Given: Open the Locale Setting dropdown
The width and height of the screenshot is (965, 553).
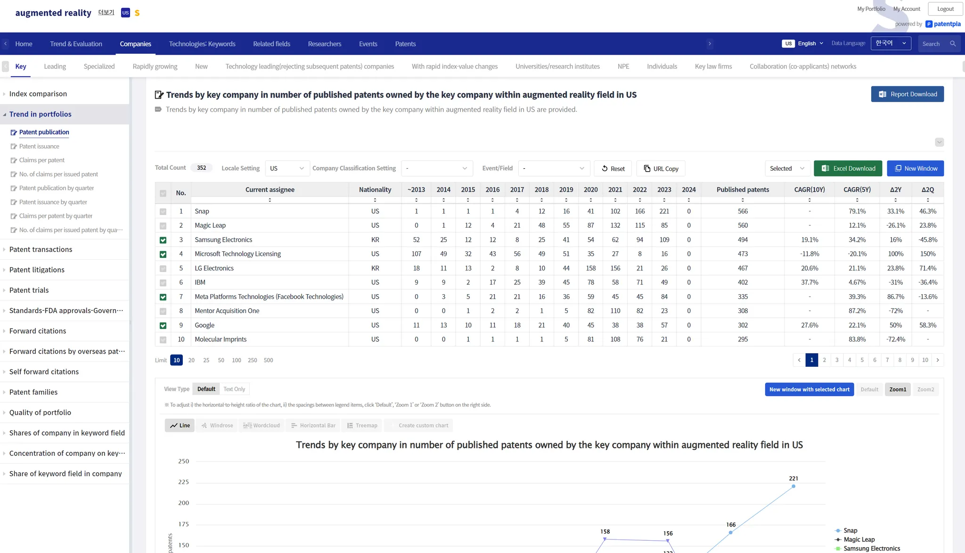Looking at the screenshot, I should (287, 168).
